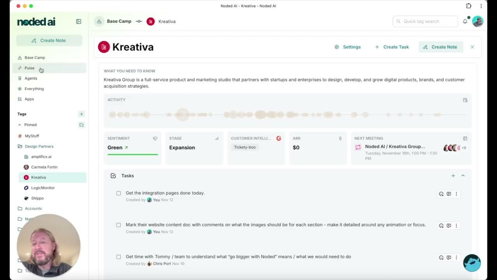Add a new tag with plus icon
The image size is (497, 280).
pos(81,114)
